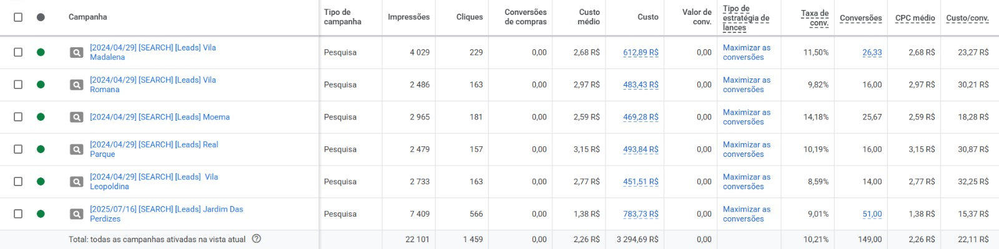Tick the select-all checkbox in table header

point(18,17)
